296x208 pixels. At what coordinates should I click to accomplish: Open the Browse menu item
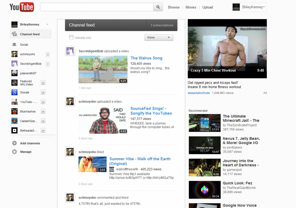(x=174, y=7)
